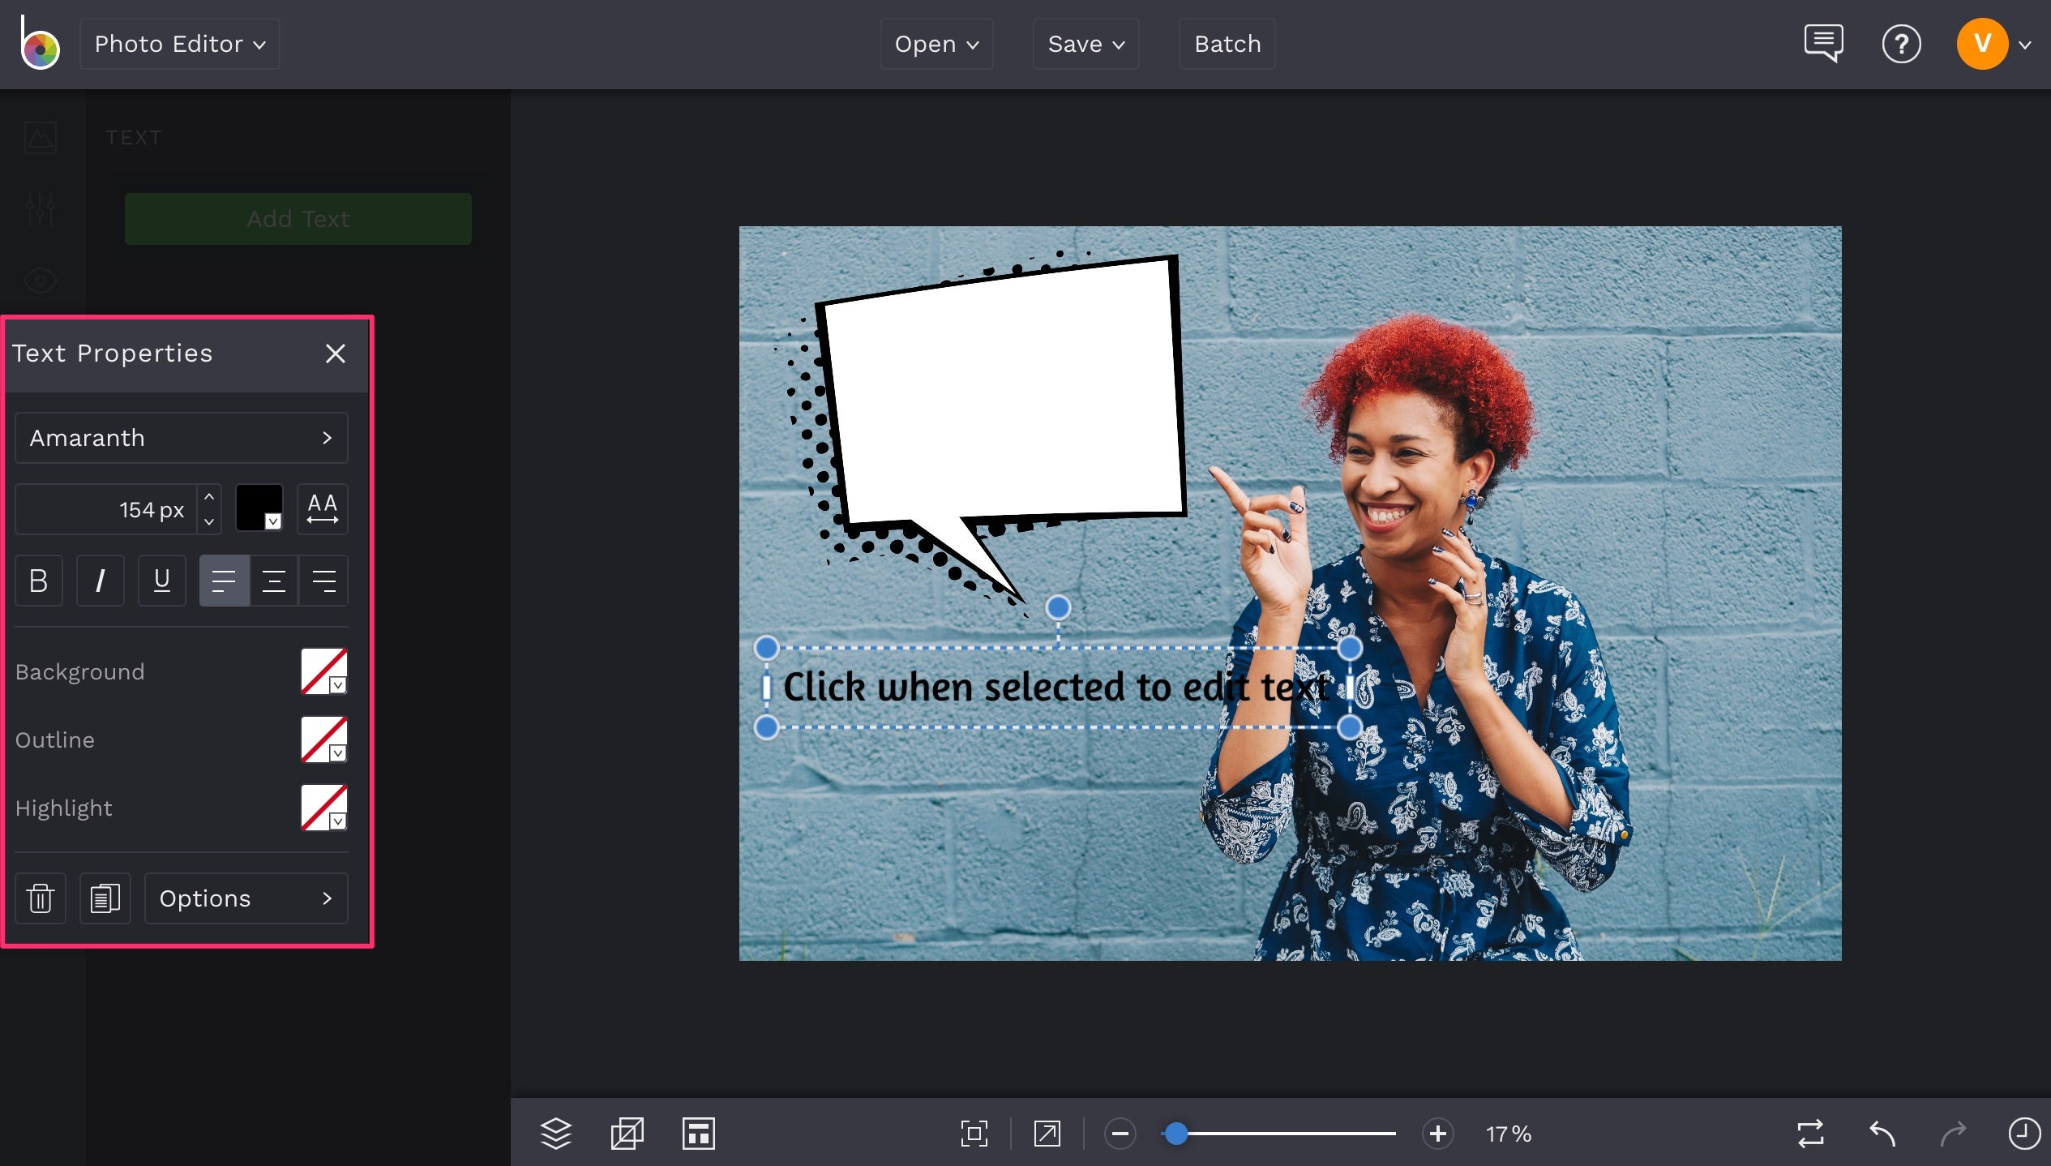The width and height of the screenshot is (2051, 1166).
Task: Open the Layers panel icon
Action: pyautogui.click(x=556, y=1134)
